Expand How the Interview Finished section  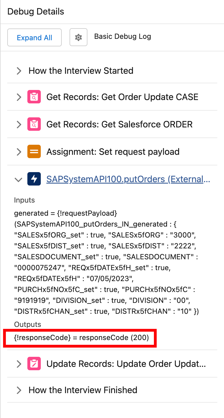[x=19, y=390]
